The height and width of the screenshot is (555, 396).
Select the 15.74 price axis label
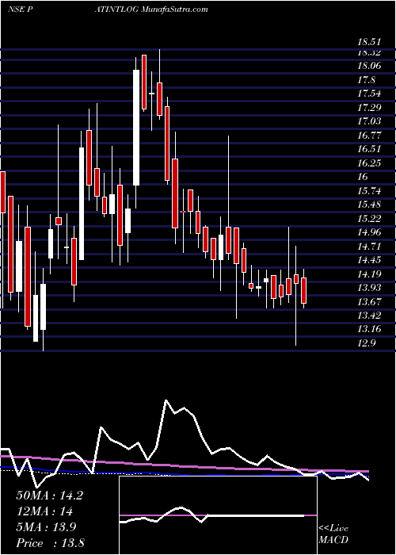pos(369,191)
